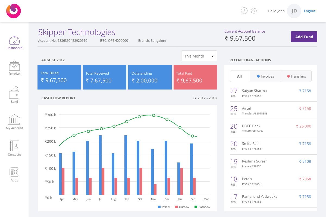This screenshot has width=326, height=217.
Task: Switch to the Invoices tab
Action: (265, 76)
